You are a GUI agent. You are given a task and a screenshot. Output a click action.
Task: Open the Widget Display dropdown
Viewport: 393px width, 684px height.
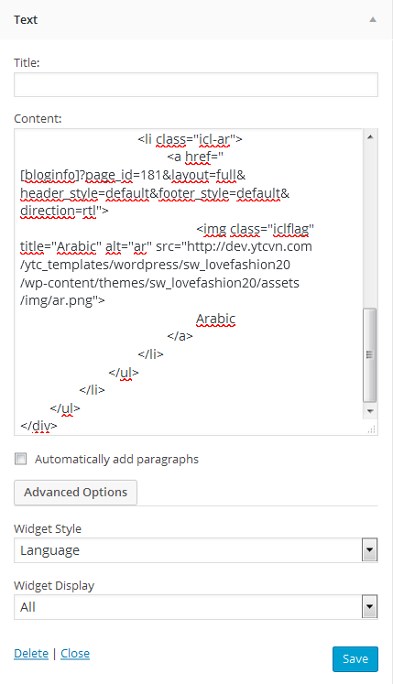196,607
